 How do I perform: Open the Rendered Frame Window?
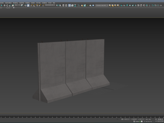pos(85,5)
